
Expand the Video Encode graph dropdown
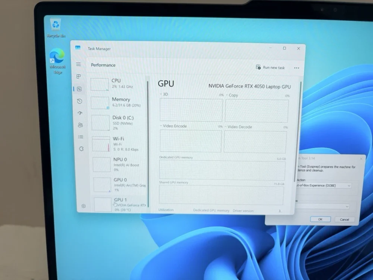click(x=161, y=126)
